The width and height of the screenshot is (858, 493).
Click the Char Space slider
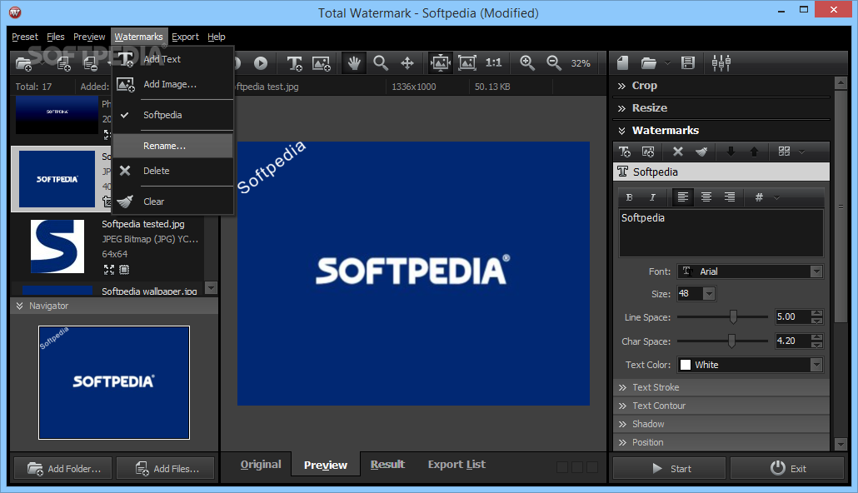(x=722, y=341)
